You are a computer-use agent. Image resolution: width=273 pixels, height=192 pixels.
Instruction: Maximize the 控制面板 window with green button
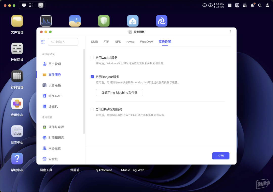pos(50,32)
